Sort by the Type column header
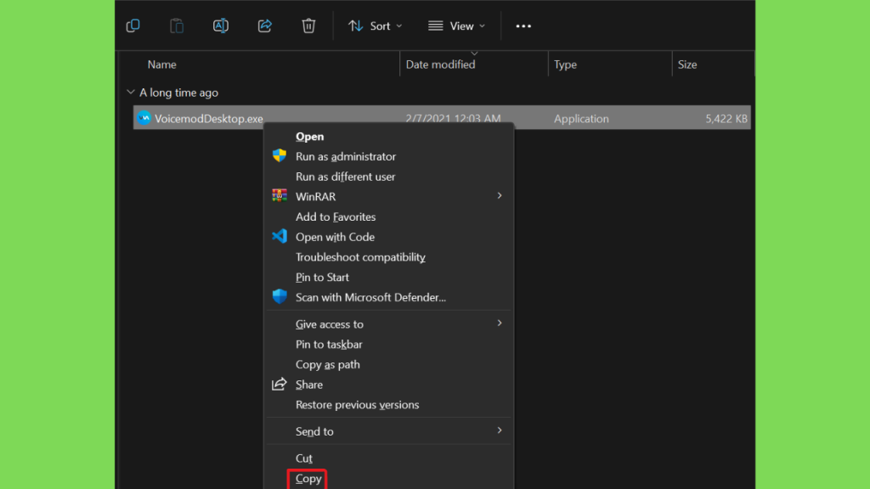Viewport: 870px width, 489px height. (565, 65)
